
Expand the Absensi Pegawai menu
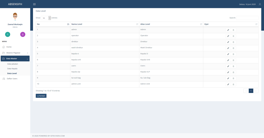15,53
